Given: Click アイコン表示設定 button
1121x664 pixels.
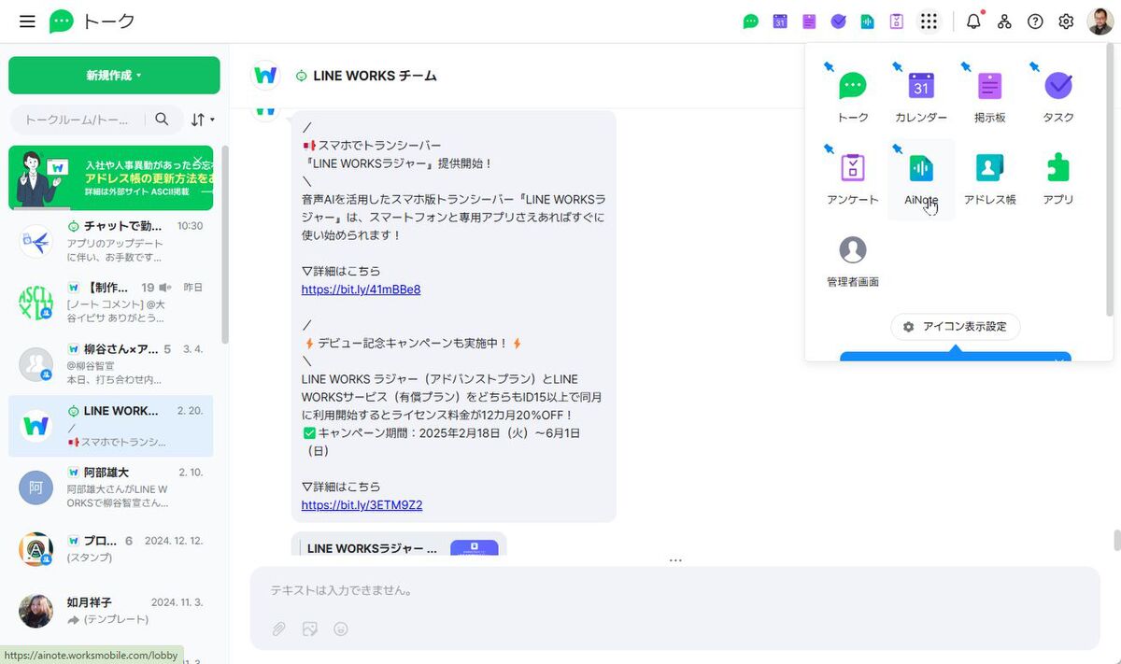Looking at the screenshot, I should pos(955,327).
